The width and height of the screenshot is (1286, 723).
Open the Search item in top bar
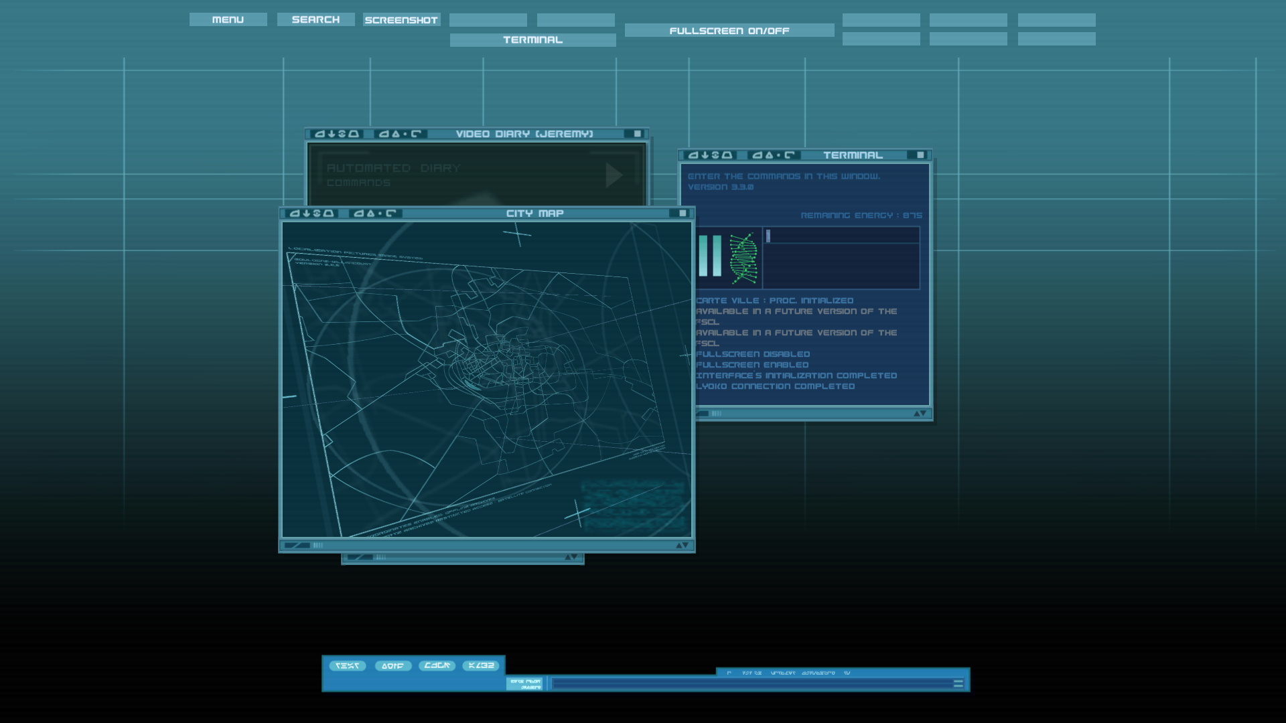(x=315, y=20)
